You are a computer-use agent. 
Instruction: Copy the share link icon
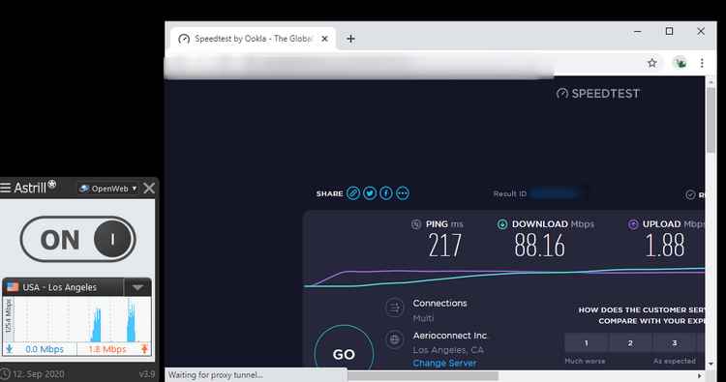coord(353,193)
